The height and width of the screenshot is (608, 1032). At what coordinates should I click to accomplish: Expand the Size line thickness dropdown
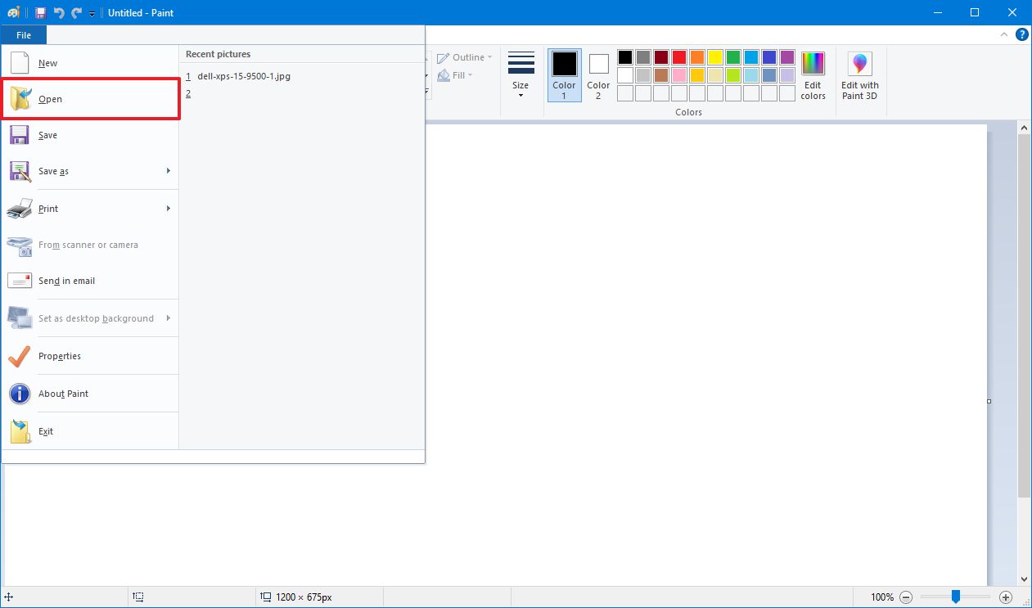click(x=521, y=74)
